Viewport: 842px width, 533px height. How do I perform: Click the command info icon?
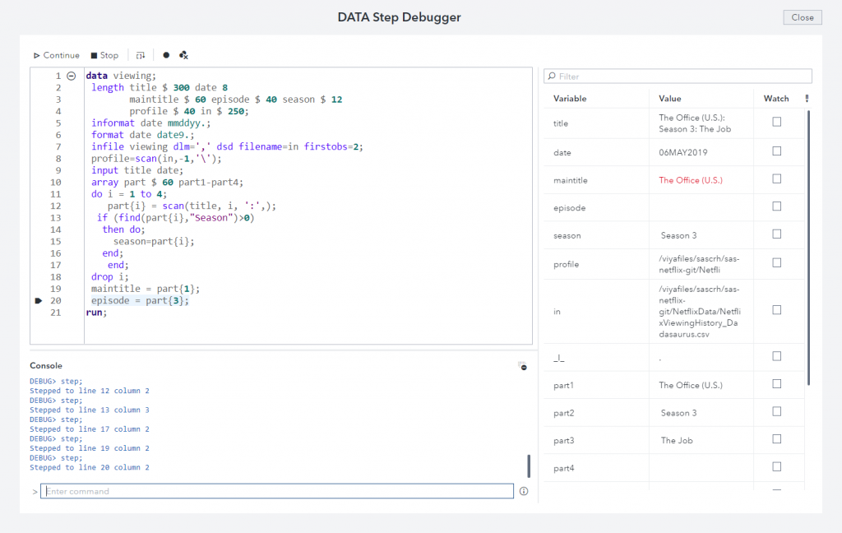pyautogui.click(x=524, y=491)
